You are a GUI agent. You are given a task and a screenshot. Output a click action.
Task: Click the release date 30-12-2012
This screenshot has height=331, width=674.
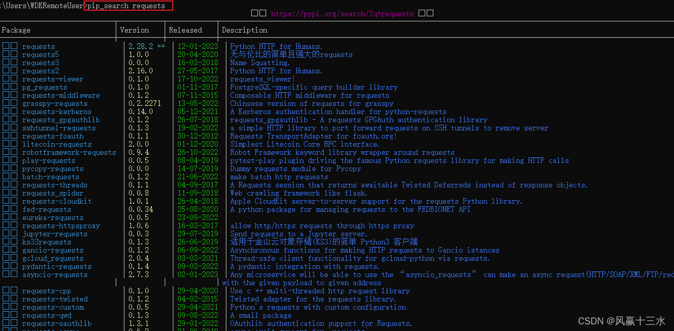click(197, 136)
